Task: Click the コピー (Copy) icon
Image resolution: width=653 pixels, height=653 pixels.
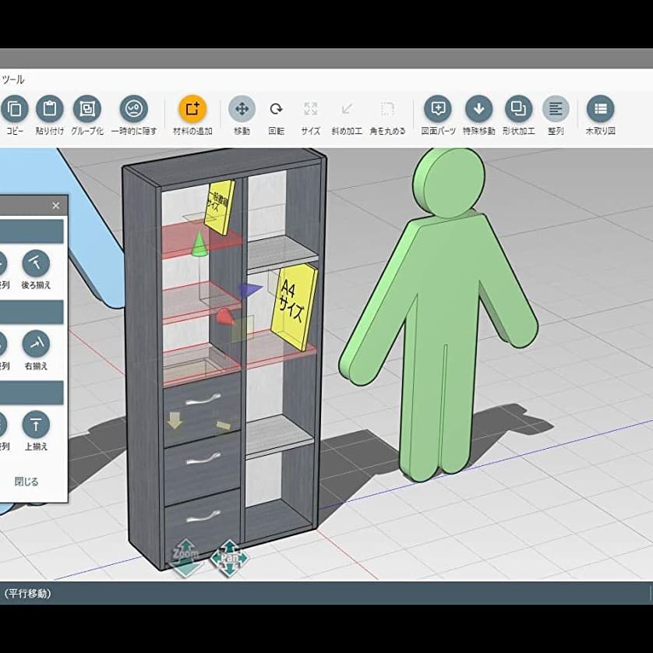Action: 14,109
